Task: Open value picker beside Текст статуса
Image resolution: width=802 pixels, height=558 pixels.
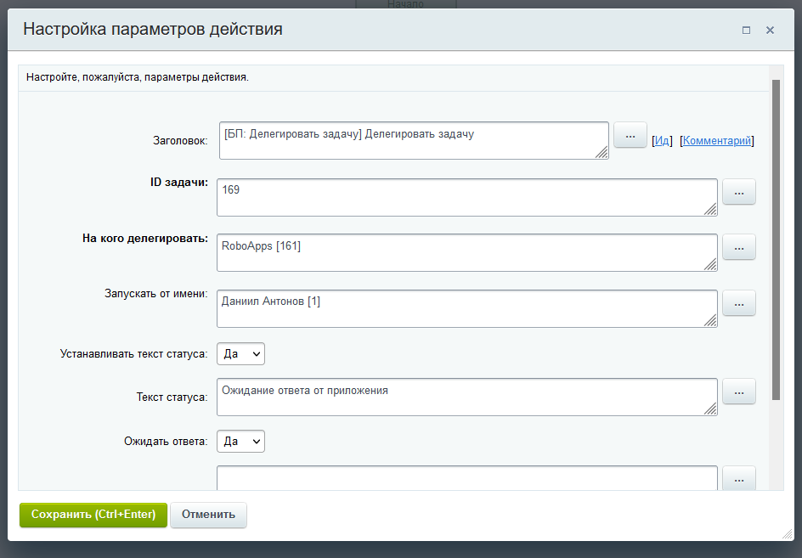Action: pos(738,391)
